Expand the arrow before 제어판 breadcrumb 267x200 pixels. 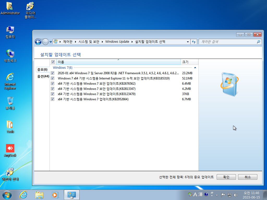click(x=60, y=42)
